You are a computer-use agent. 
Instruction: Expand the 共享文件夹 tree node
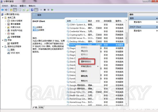[6, 27]
